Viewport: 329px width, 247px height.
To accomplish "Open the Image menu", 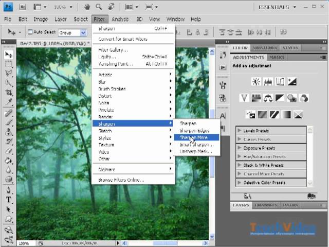I will (x=41, y=19).
